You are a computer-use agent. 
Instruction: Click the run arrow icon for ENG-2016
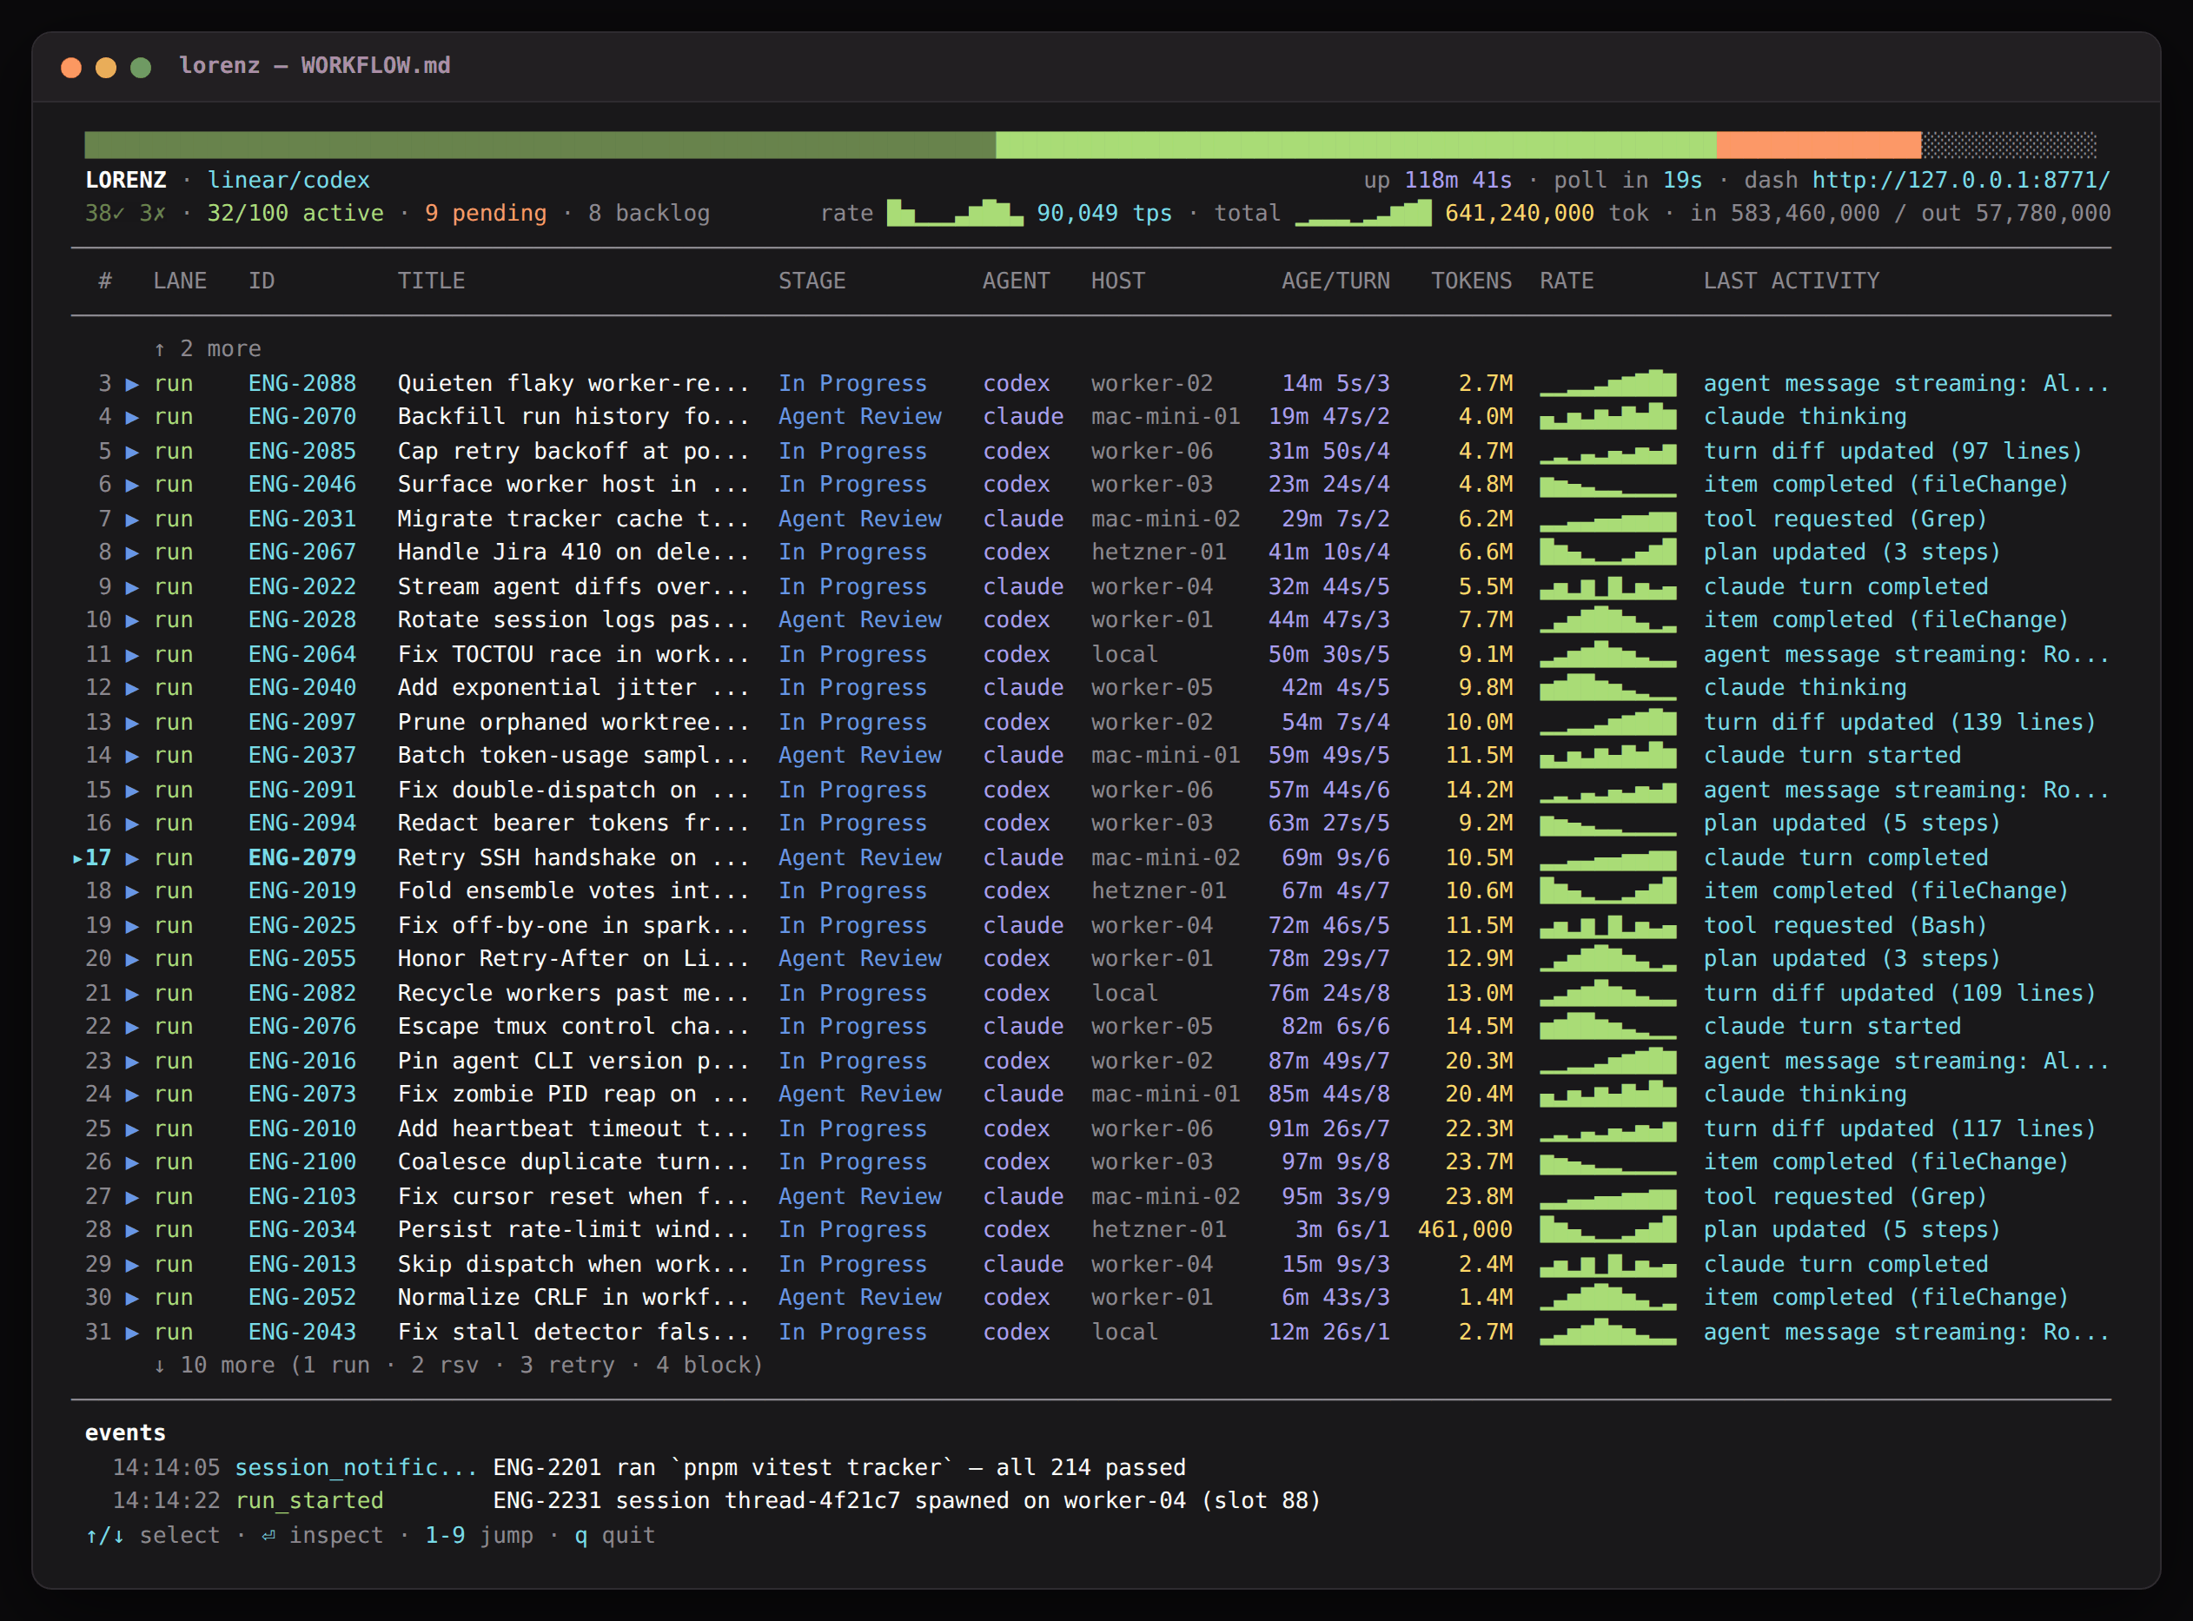132,1061
